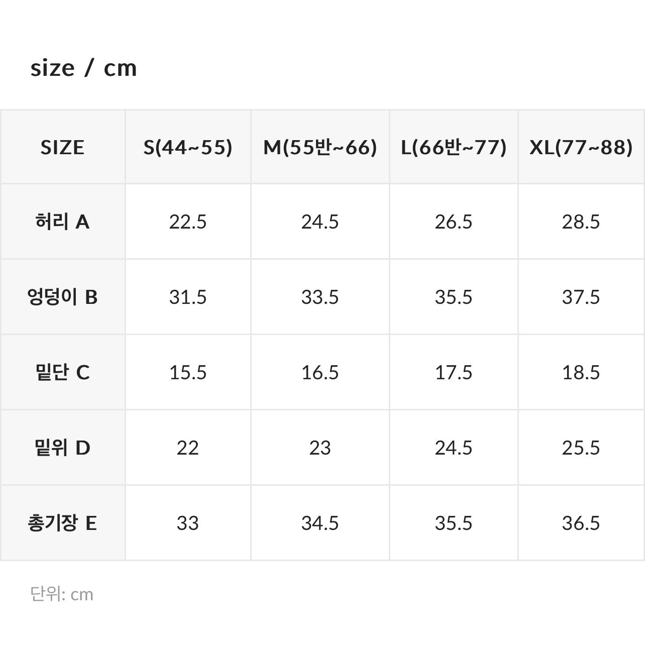Click the 36.5 total length for XL

pyautogui.click(x=581, y=523)
